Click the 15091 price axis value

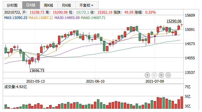click(x=190, y=30)
